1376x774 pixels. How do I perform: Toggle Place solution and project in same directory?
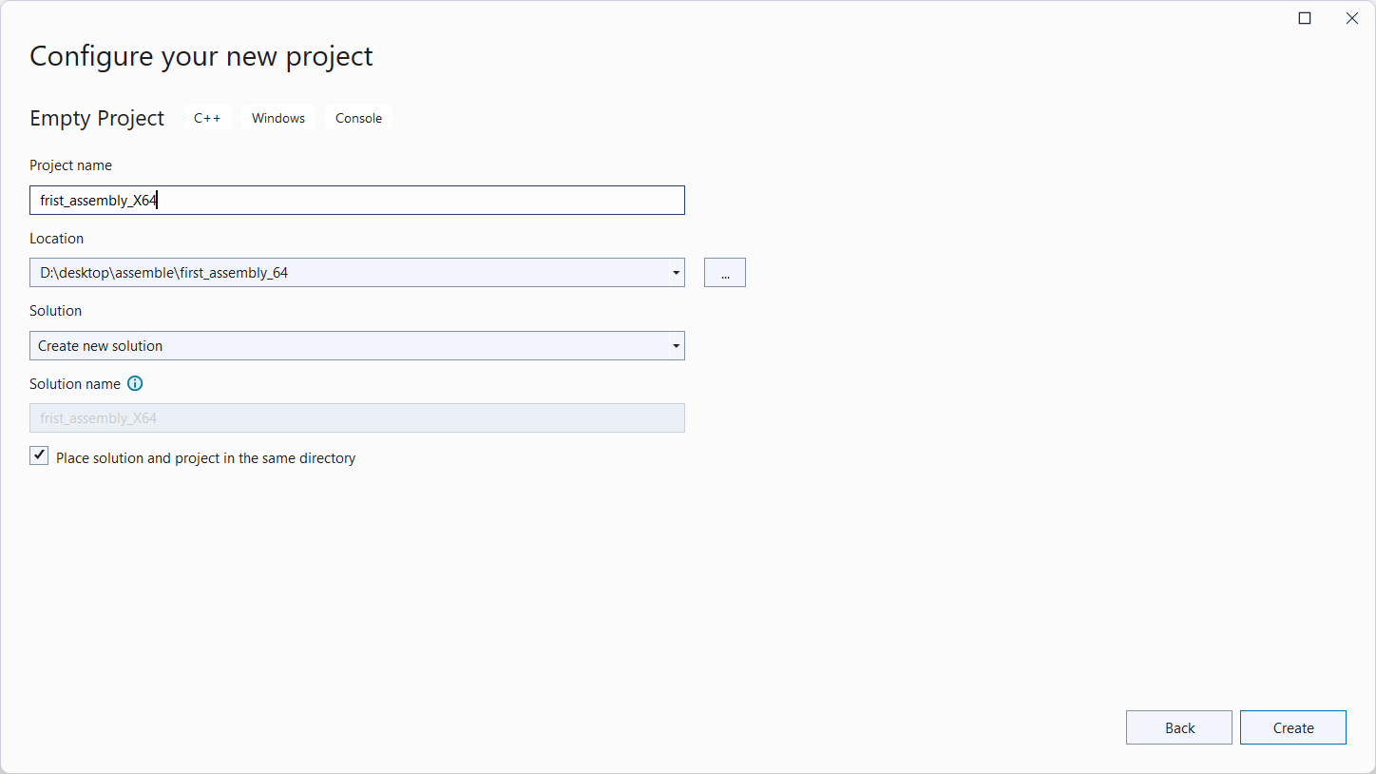point(39,456)
